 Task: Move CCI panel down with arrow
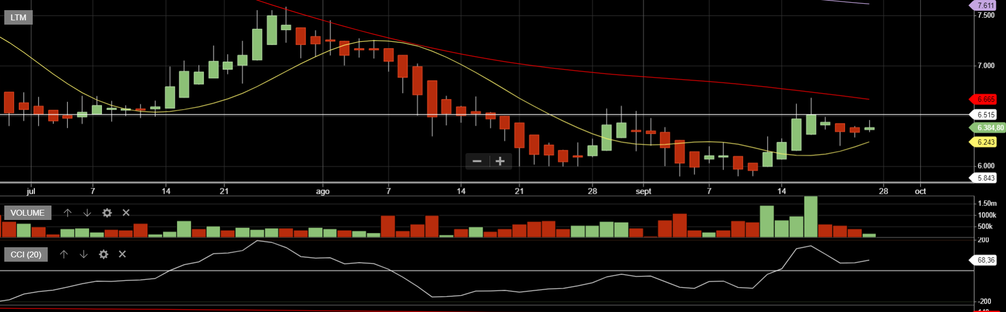coord(84,254)
